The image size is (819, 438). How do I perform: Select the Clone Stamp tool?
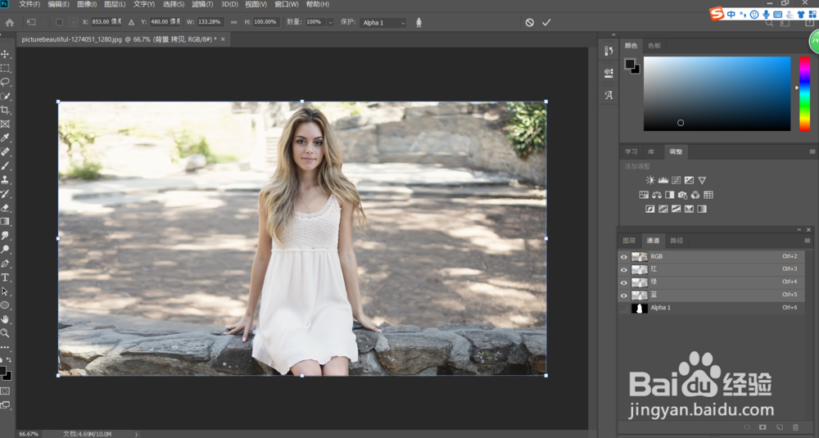click(5, 179)
